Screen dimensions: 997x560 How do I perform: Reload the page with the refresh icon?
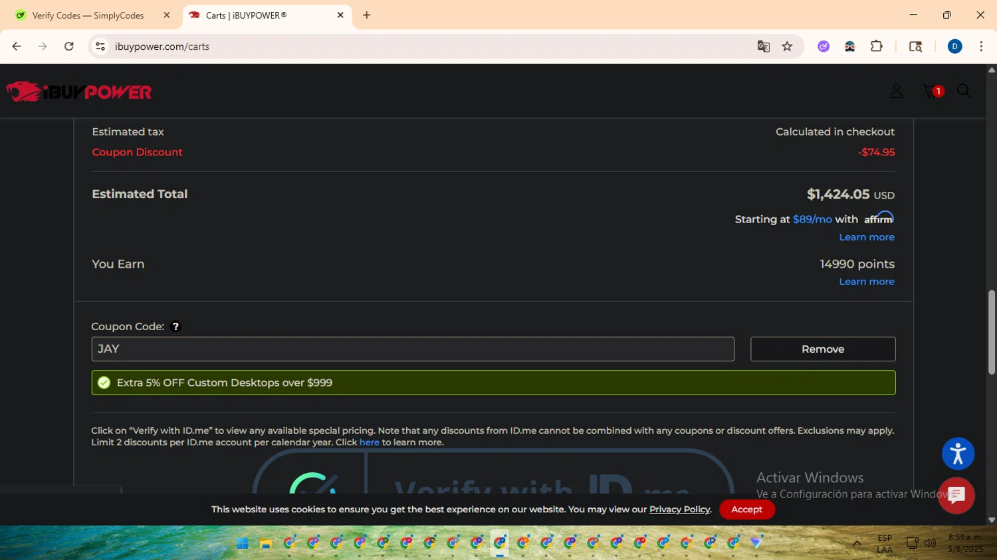tap(68, 47)
